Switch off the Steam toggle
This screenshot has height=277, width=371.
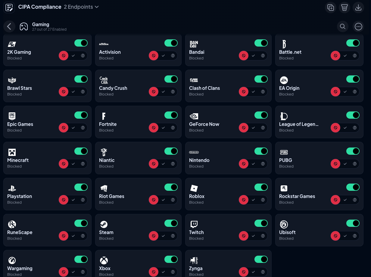click(171, 223)
